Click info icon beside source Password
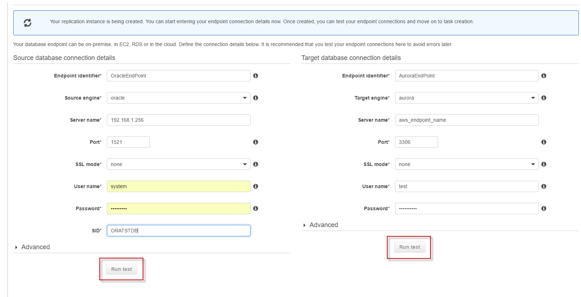The height and width of the screenshot is (297, 581). 256,208
